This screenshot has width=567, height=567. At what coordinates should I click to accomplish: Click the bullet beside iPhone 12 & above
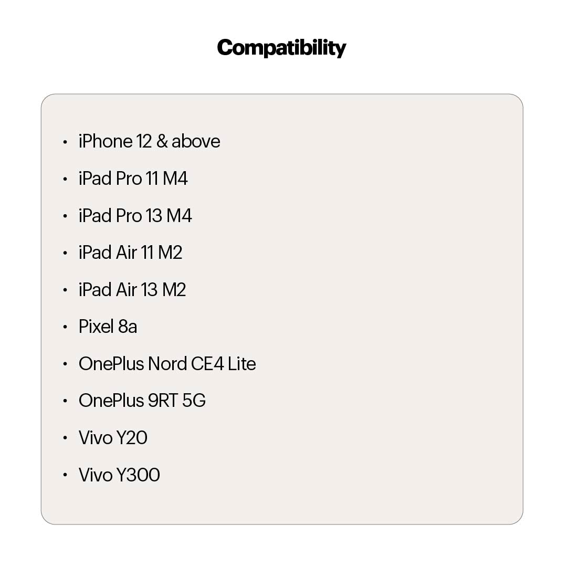65,142
